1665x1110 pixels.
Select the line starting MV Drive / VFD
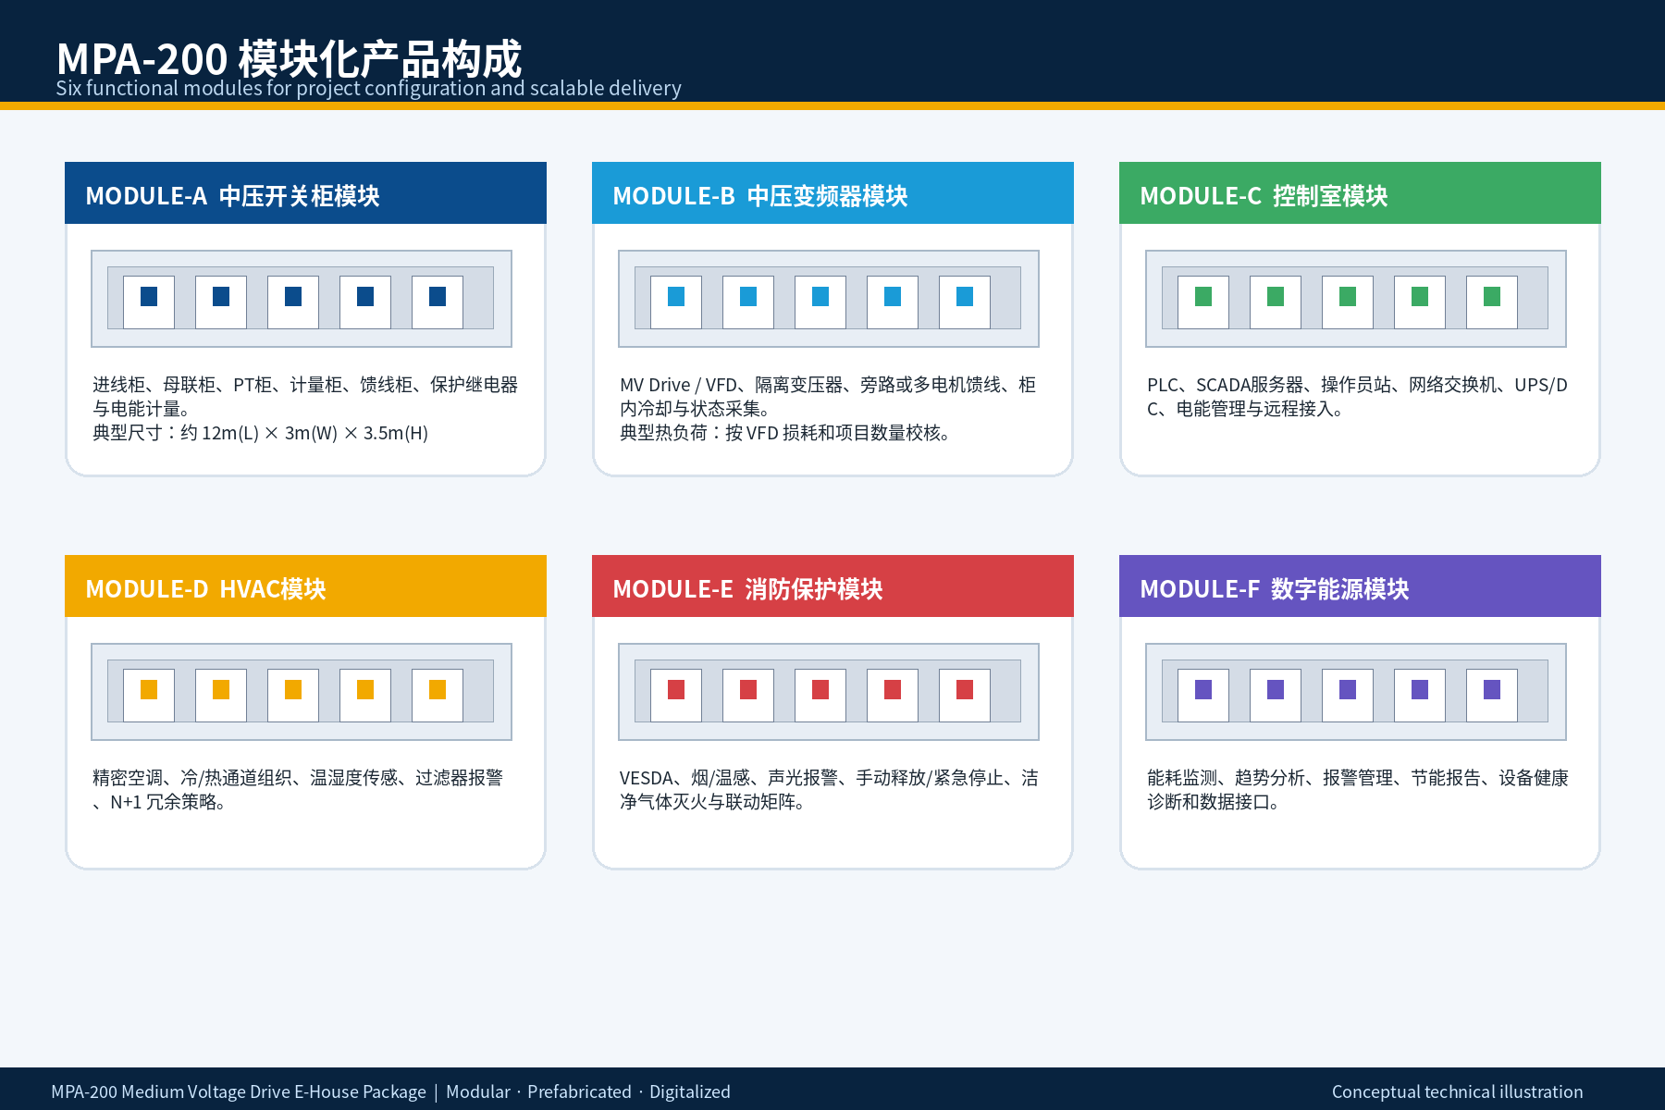coord(828,385)
